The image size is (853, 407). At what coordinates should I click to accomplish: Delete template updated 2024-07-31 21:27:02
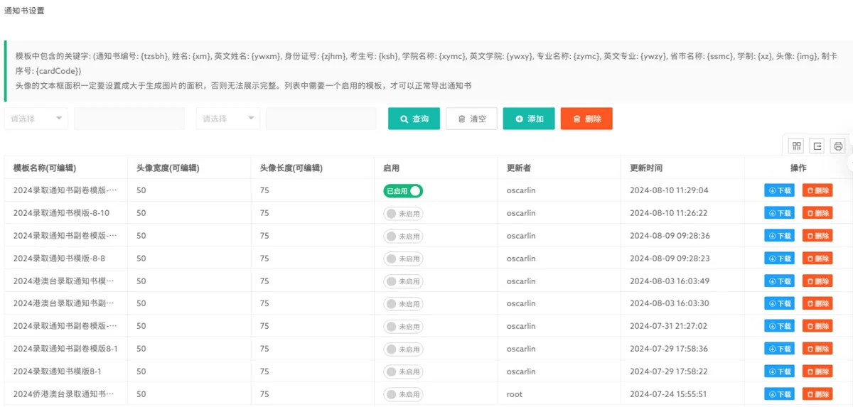[817, 326]
